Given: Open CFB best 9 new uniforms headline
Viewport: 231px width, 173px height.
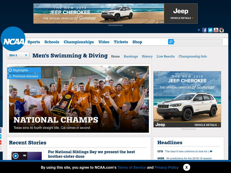Looking at the screenshot, I should (186, 151).
